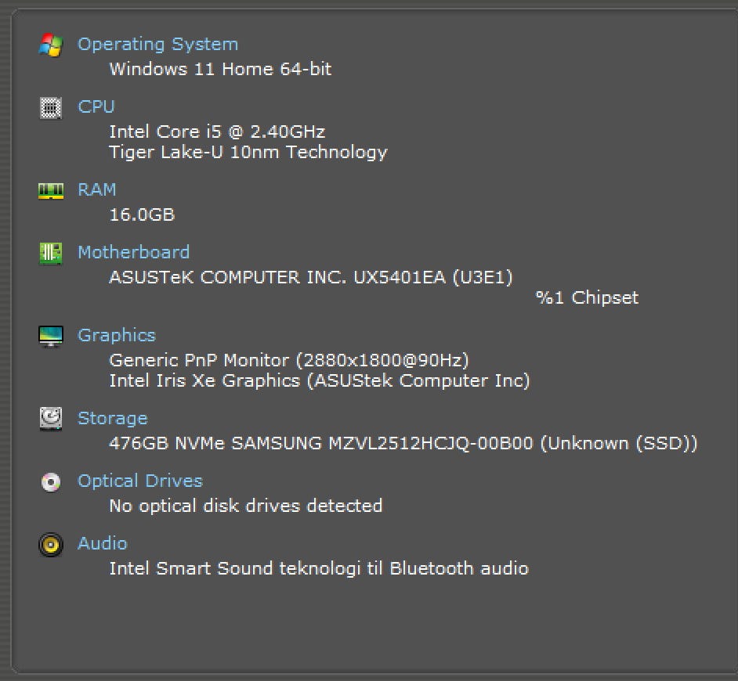Click the green RAM stick icon
Image resolution: width=738 pixels, height=681 pixels.
pos(51,191)
